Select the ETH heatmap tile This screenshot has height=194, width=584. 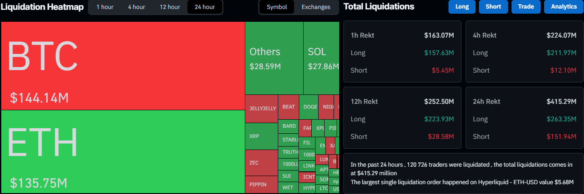point(123,151)
